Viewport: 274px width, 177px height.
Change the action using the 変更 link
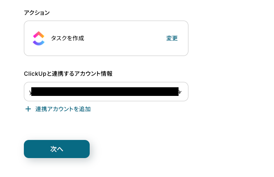click(x=172, y=38)
